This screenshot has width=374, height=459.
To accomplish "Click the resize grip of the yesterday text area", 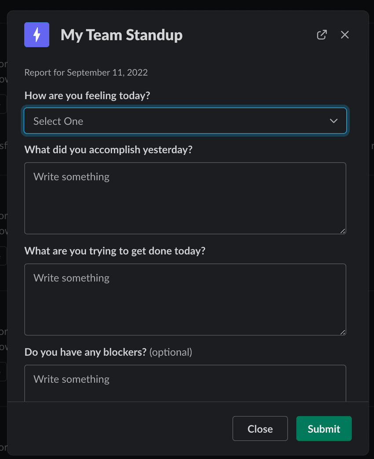I will coord(343,231).
